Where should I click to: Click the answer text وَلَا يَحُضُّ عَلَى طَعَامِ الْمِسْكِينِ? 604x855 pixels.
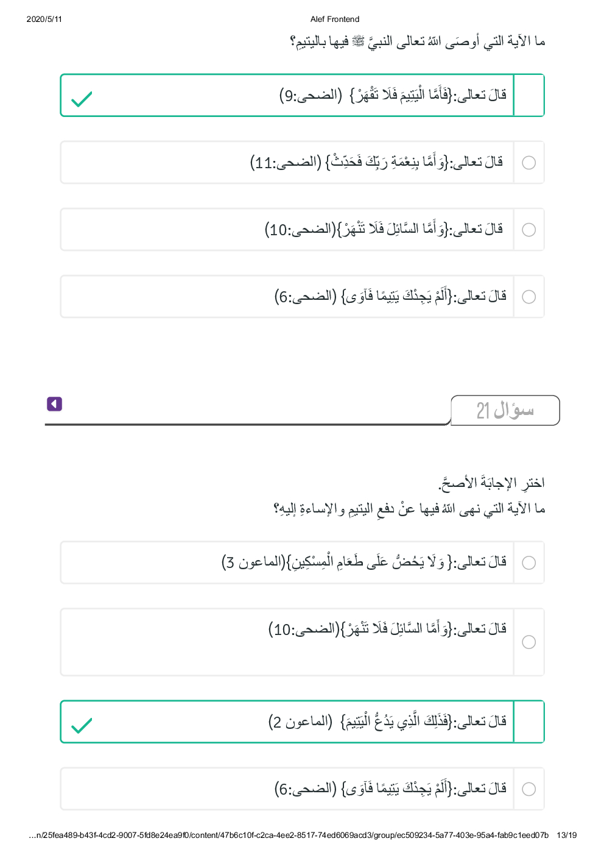click(364, 562)
